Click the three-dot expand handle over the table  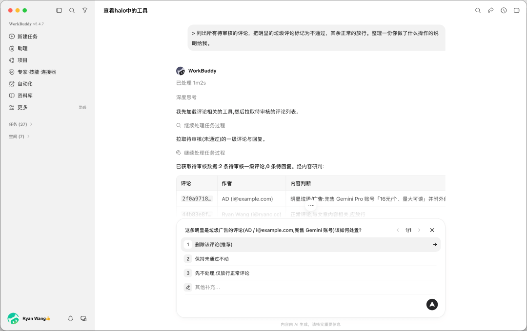pos(310,205)
